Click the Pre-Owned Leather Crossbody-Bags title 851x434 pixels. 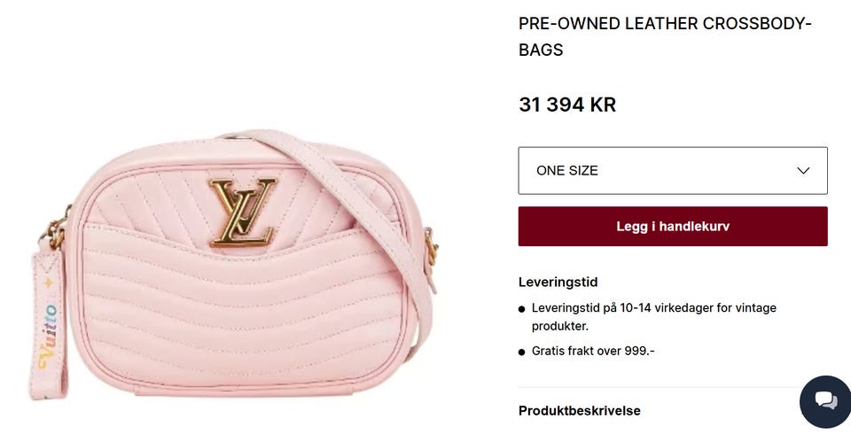(665, 36)
